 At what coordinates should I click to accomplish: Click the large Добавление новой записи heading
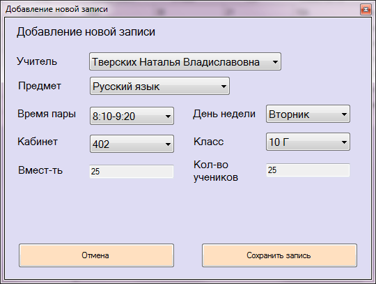click(86, 32)
